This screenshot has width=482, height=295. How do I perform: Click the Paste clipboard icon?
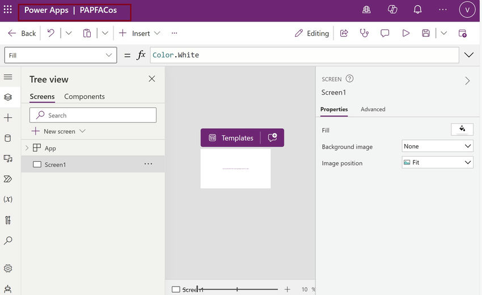click(87, 33)
